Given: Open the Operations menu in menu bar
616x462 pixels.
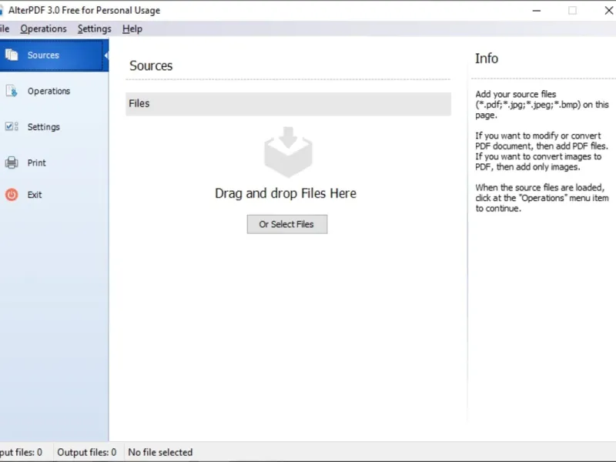Looking at the screenshot, I should (x=43, y=28).
